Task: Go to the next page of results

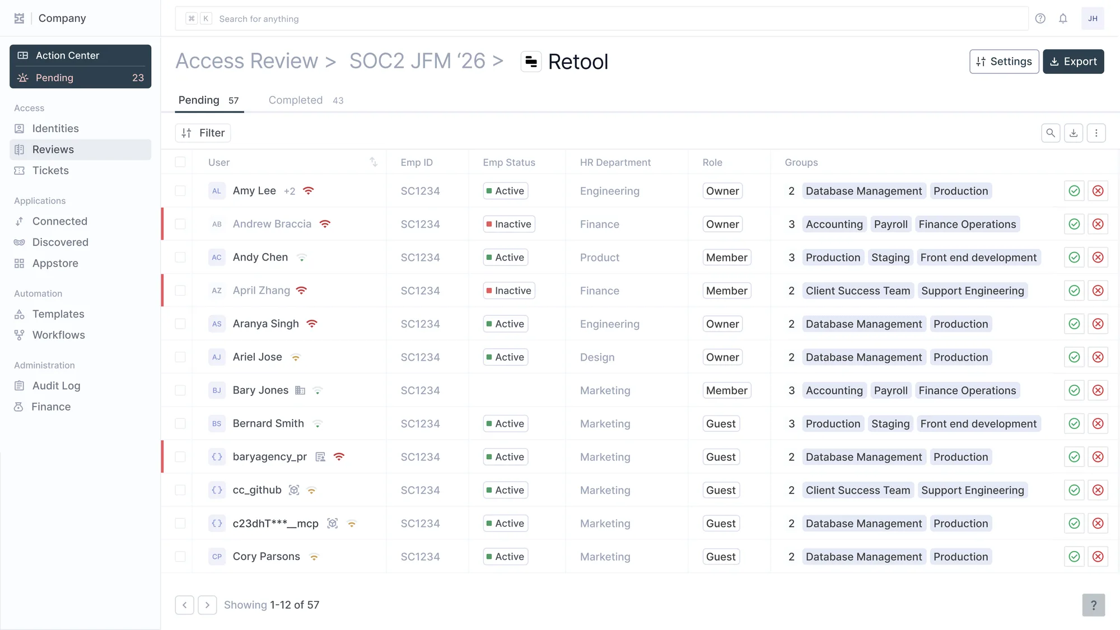Action: coord(207,605)
